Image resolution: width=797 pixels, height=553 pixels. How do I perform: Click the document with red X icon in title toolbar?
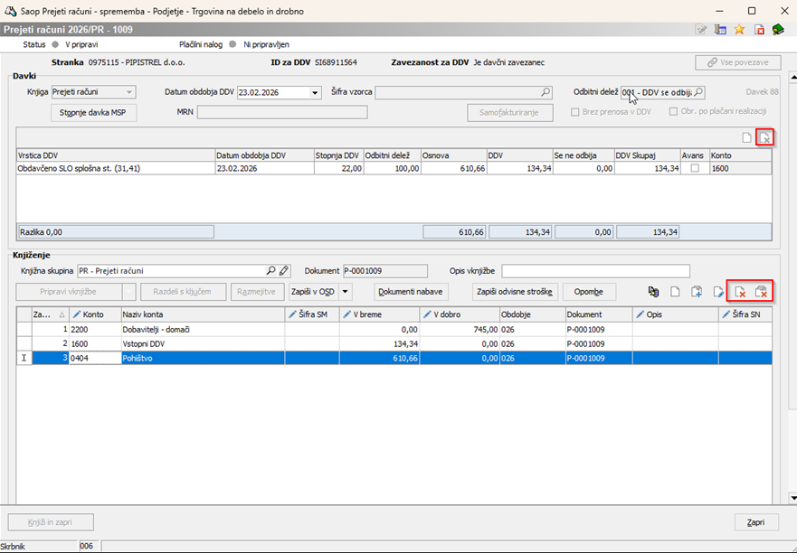pyautogui.click(x=758, y=30)
